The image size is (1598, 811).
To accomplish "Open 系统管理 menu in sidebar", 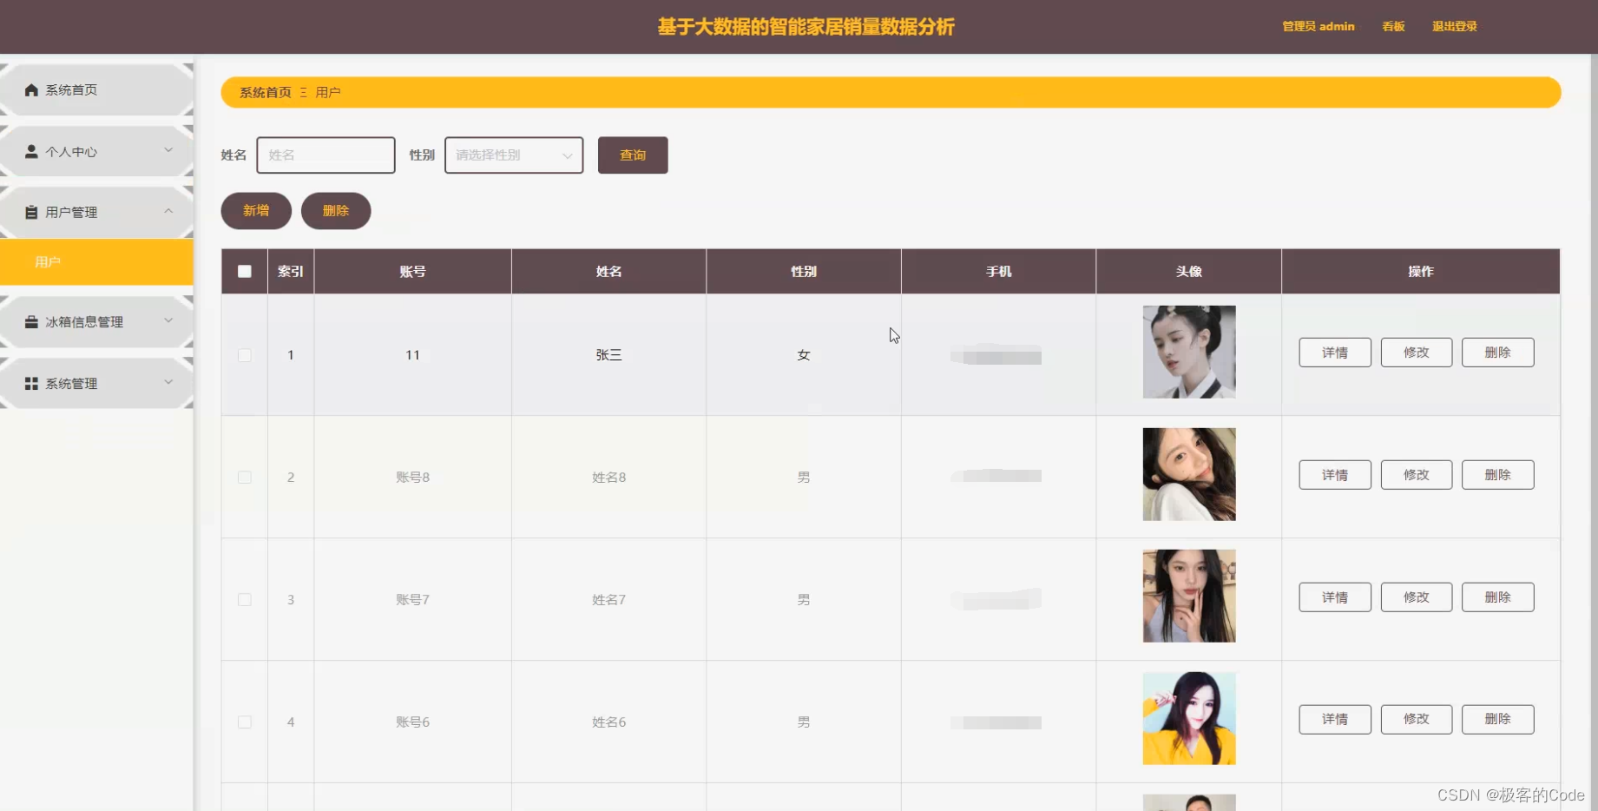I will (x=96, y=384).
